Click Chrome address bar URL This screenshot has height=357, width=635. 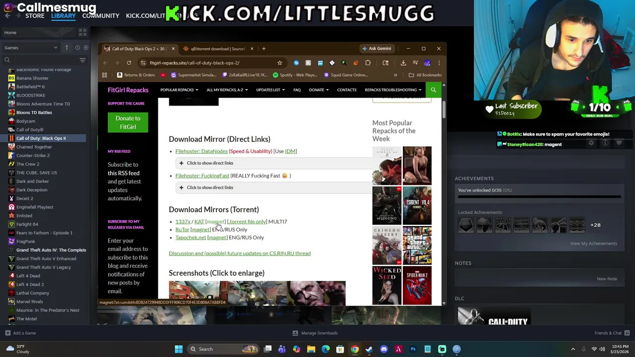tap(194, 63)
